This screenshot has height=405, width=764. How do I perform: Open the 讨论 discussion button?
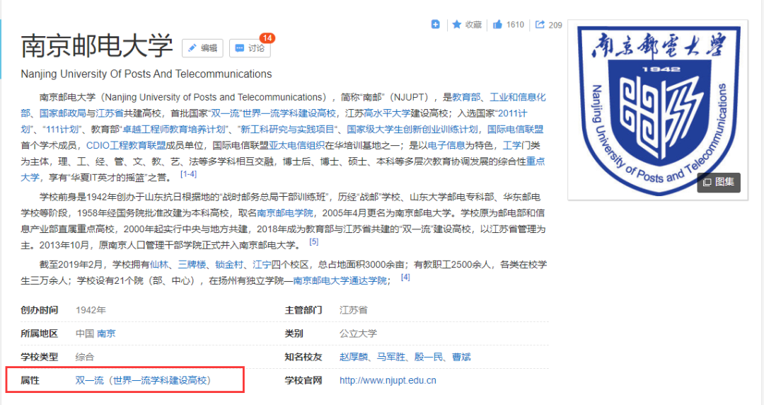[250, 48]
